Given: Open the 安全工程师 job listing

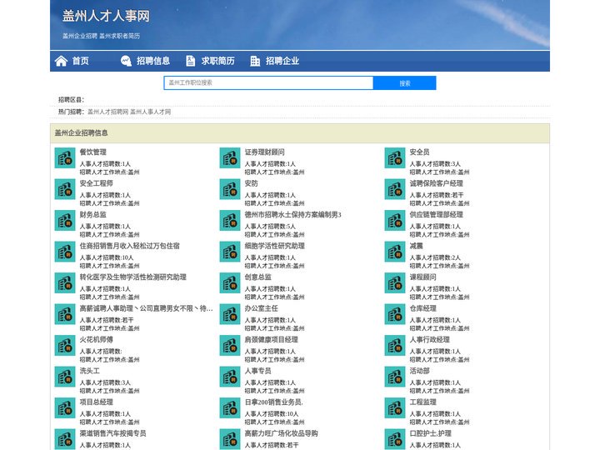Looking at the screenshot, I should click(97, 183).
